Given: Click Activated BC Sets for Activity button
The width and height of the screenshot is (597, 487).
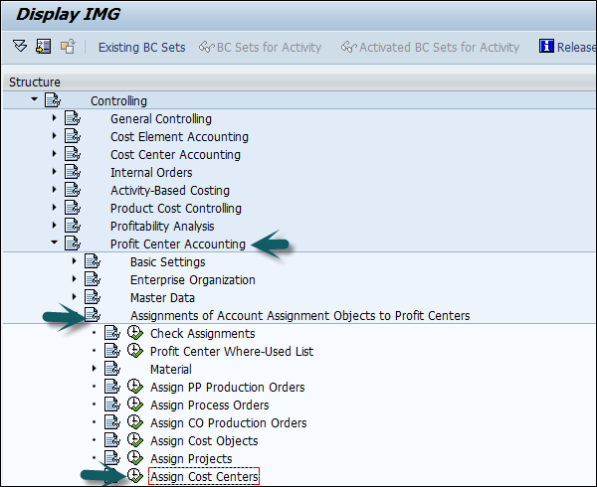Looking at the screenshot, I should (x=430, y=47).
